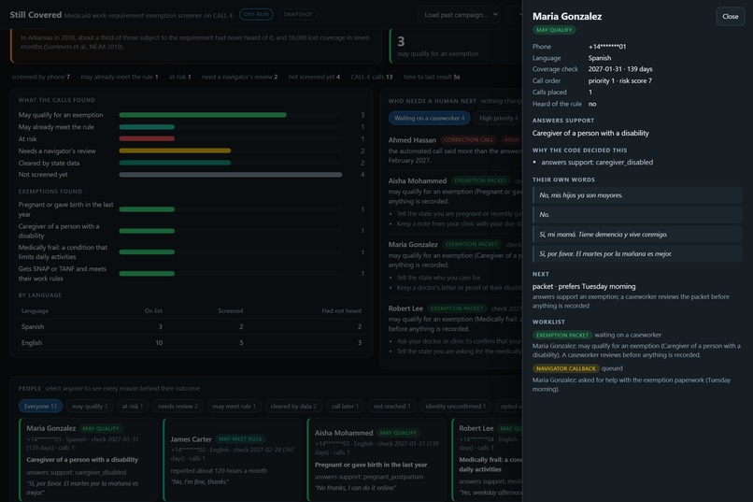Viewport: 753px width, 502px height.
Task: Select Ahmed Hassan in human-next worklist
Action: pos(412,140)
